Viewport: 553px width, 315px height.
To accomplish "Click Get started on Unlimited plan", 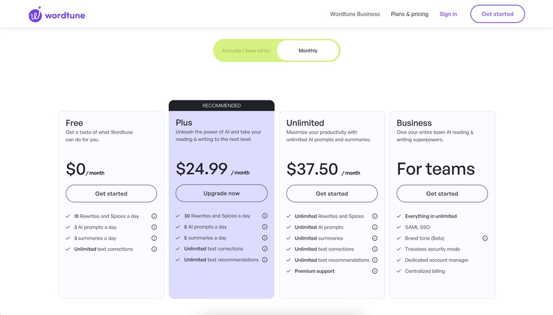I will pos(332,193).
